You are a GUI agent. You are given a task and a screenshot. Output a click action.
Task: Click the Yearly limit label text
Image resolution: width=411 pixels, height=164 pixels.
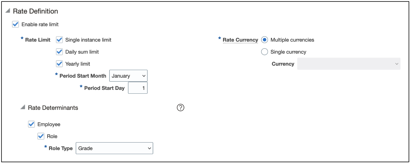[x=78, y=64]
